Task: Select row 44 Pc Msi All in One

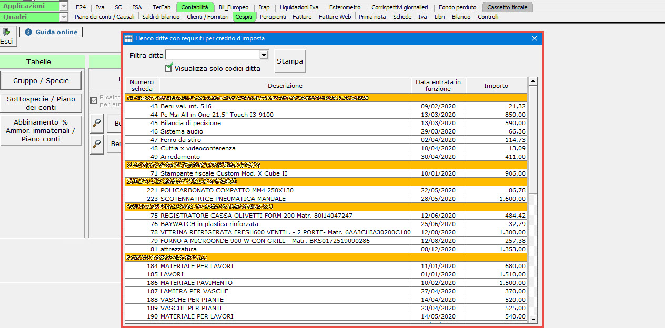Action: click(326, 115)
